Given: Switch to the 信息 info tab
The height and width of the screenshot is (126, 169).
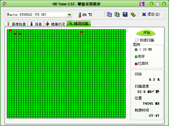Looking at the screenshot, I should [x=36, y=24].
